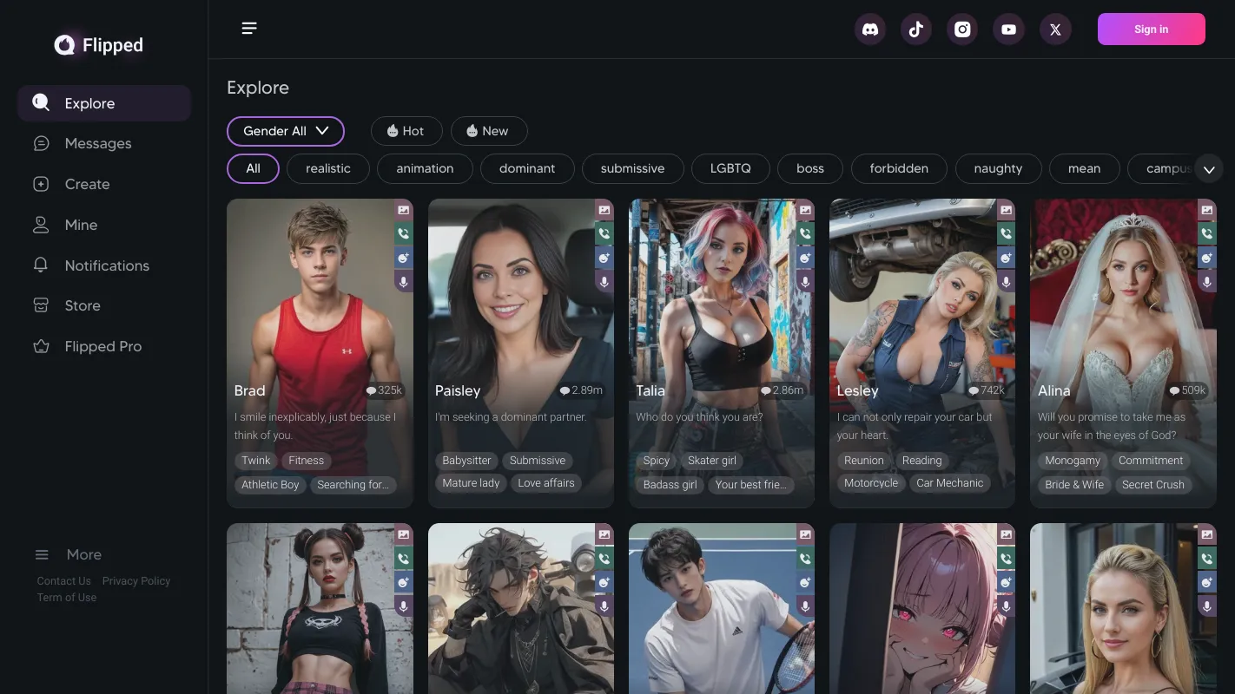The image size is (1235, 694).
Task: Toggle the Hot filter
Action: pos(406,130)
